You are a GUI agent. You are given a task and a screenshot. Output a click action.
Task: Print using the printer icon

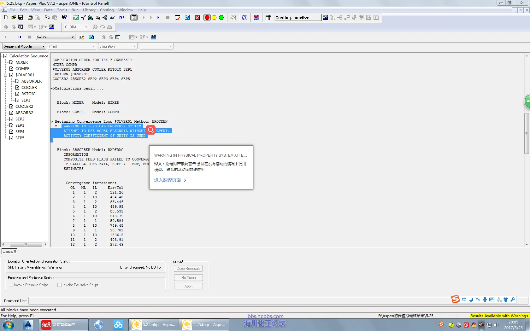pos(30,18)
